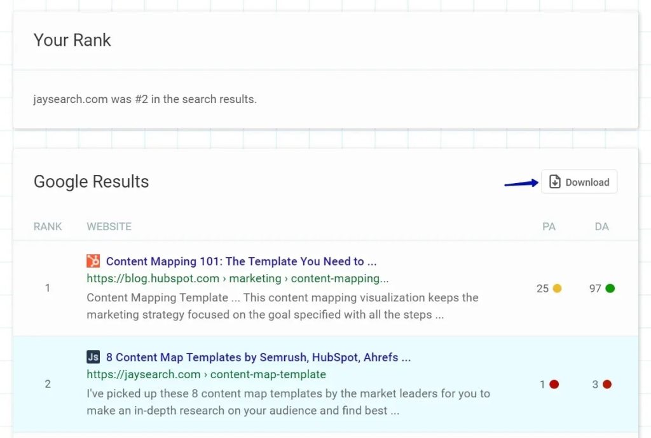651x438 pixels.
Task: Click the red DA dot beside 3
Action: (x=607, y=384)
